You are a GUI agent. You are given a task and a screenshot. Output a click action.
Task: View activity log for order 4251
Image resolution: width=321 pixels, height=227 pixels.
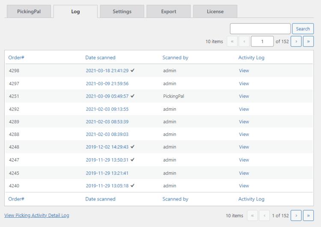pyautogui.click(x=244, y=96)
